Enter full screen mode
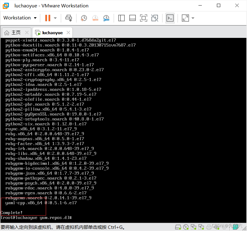This screenshot has height=231, width=247. click(143, 18)
